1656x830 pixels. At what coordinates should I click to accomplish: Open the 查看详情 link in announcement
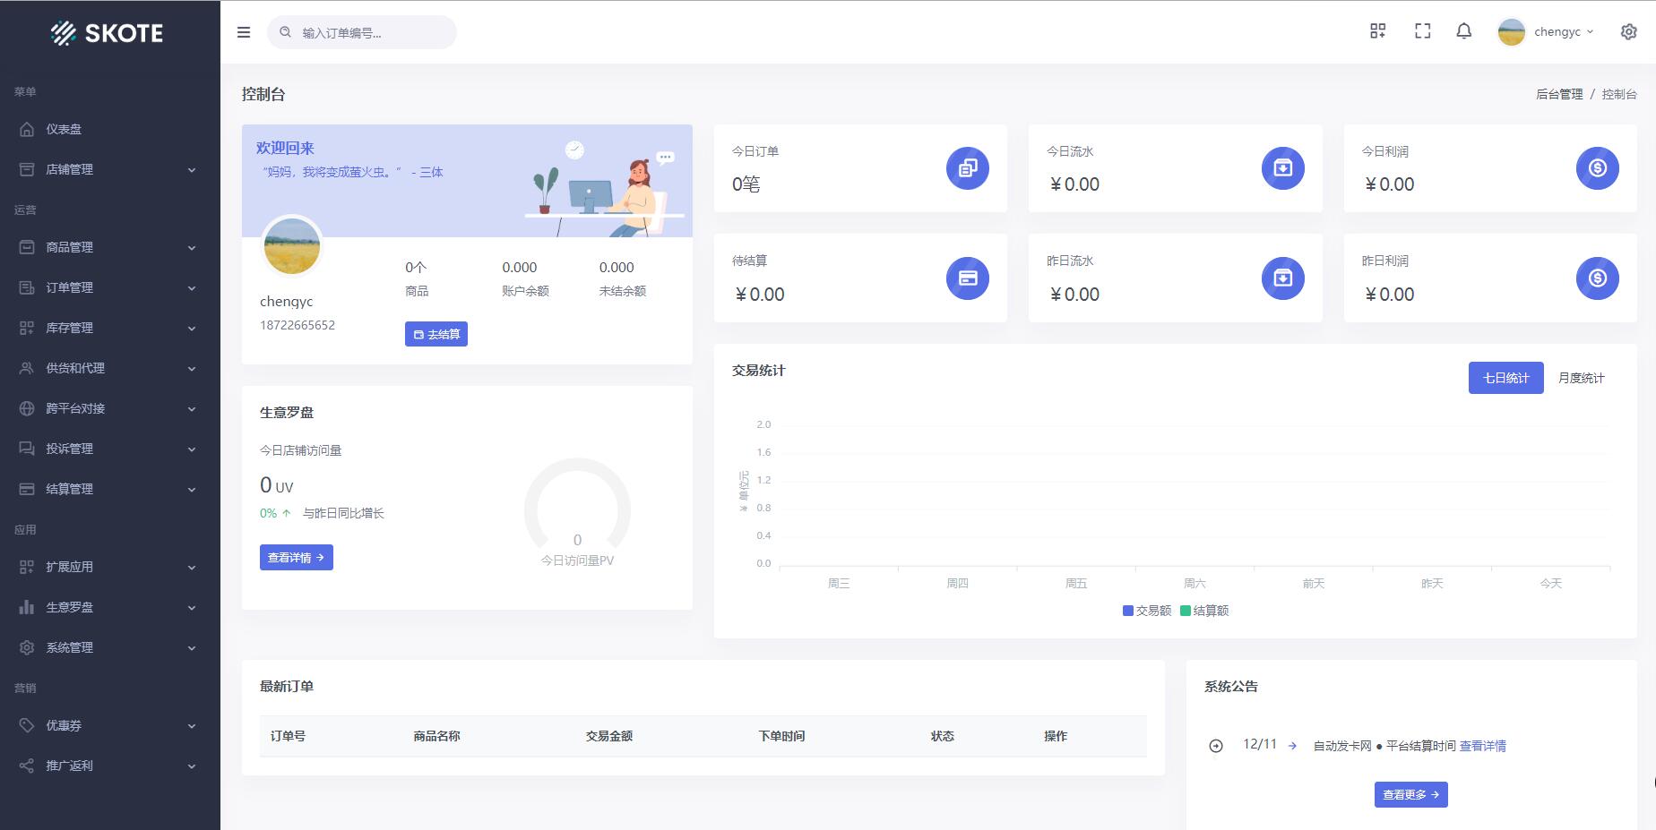[1482, 746]
